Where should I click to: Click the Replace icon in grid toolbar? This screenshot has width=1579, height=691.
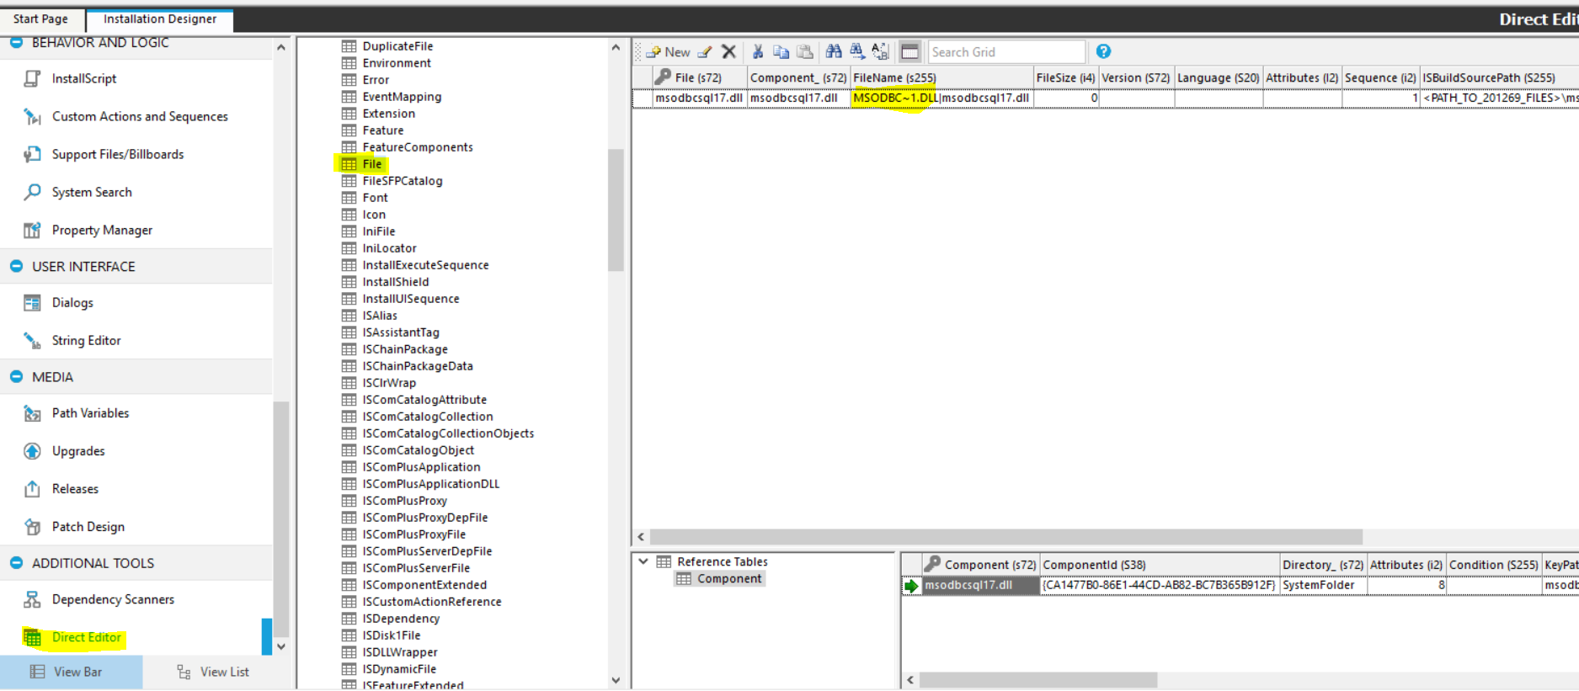[880, 52]
